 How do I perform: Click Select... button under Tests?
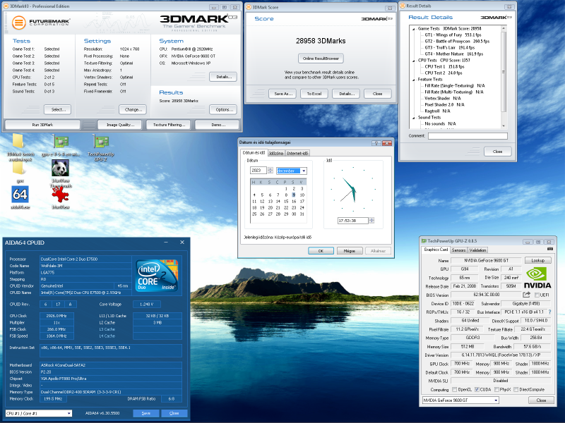(x=58, y=110)
